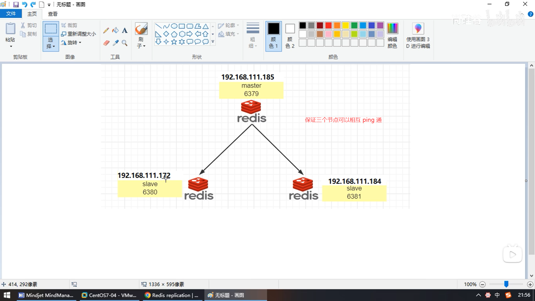Open the File menu tab
Image resolution: width=535 pixels, height=301 pixels.
tap(11, 14)
